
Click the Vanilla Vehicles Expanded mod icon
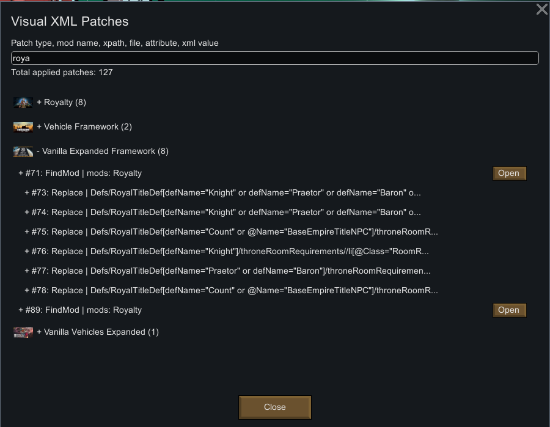[x=23, y=332]
